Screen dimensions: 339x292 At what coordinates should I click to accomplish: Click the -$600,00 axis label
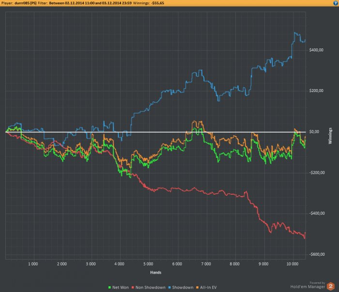(317, 254)
